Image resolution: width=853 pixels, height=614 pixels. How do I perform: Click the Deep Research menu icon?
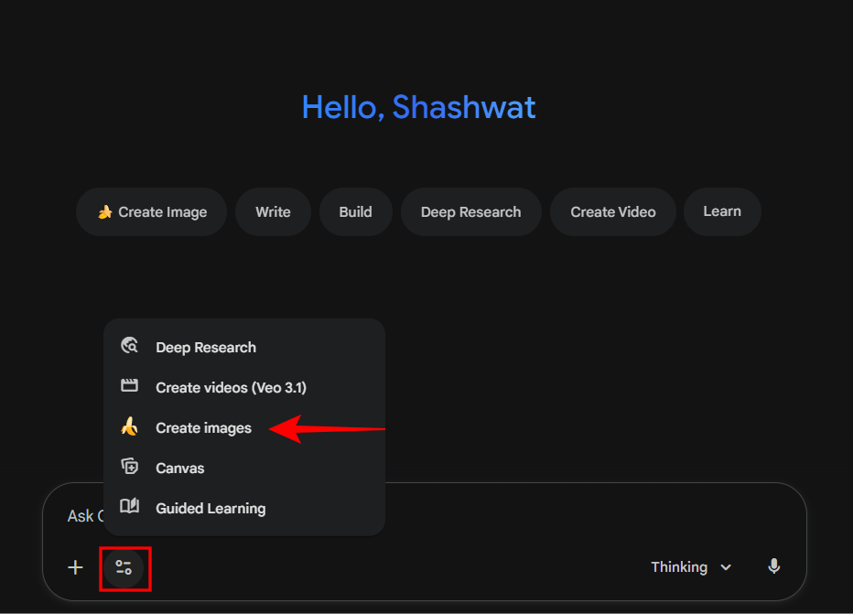pyautogui.click(x=130, y=347)
